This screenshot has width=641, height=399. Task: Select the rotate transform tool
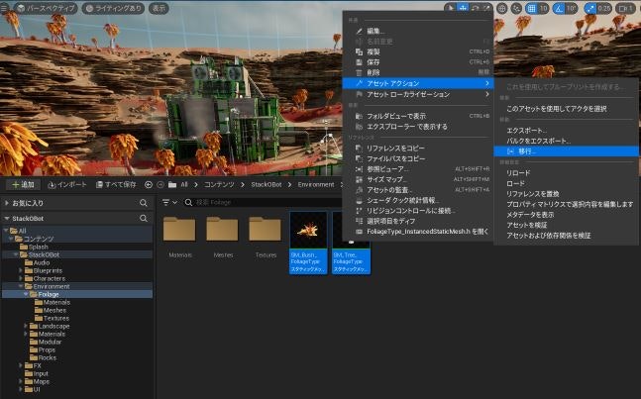475,8
